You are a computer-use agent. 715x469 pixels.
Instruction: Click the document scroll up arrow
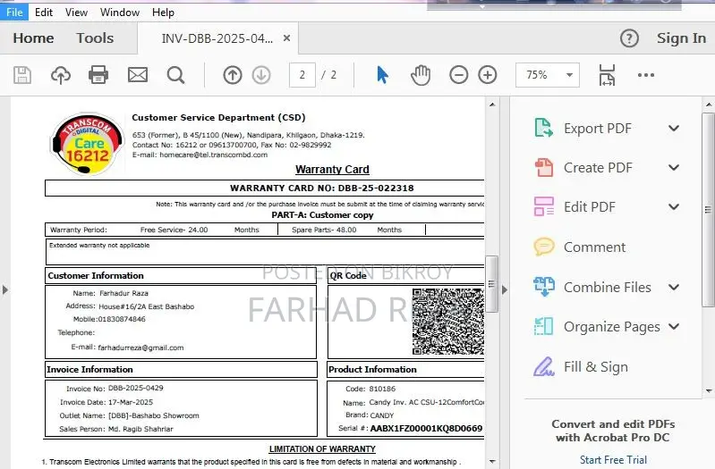click(x=492, y=105)
